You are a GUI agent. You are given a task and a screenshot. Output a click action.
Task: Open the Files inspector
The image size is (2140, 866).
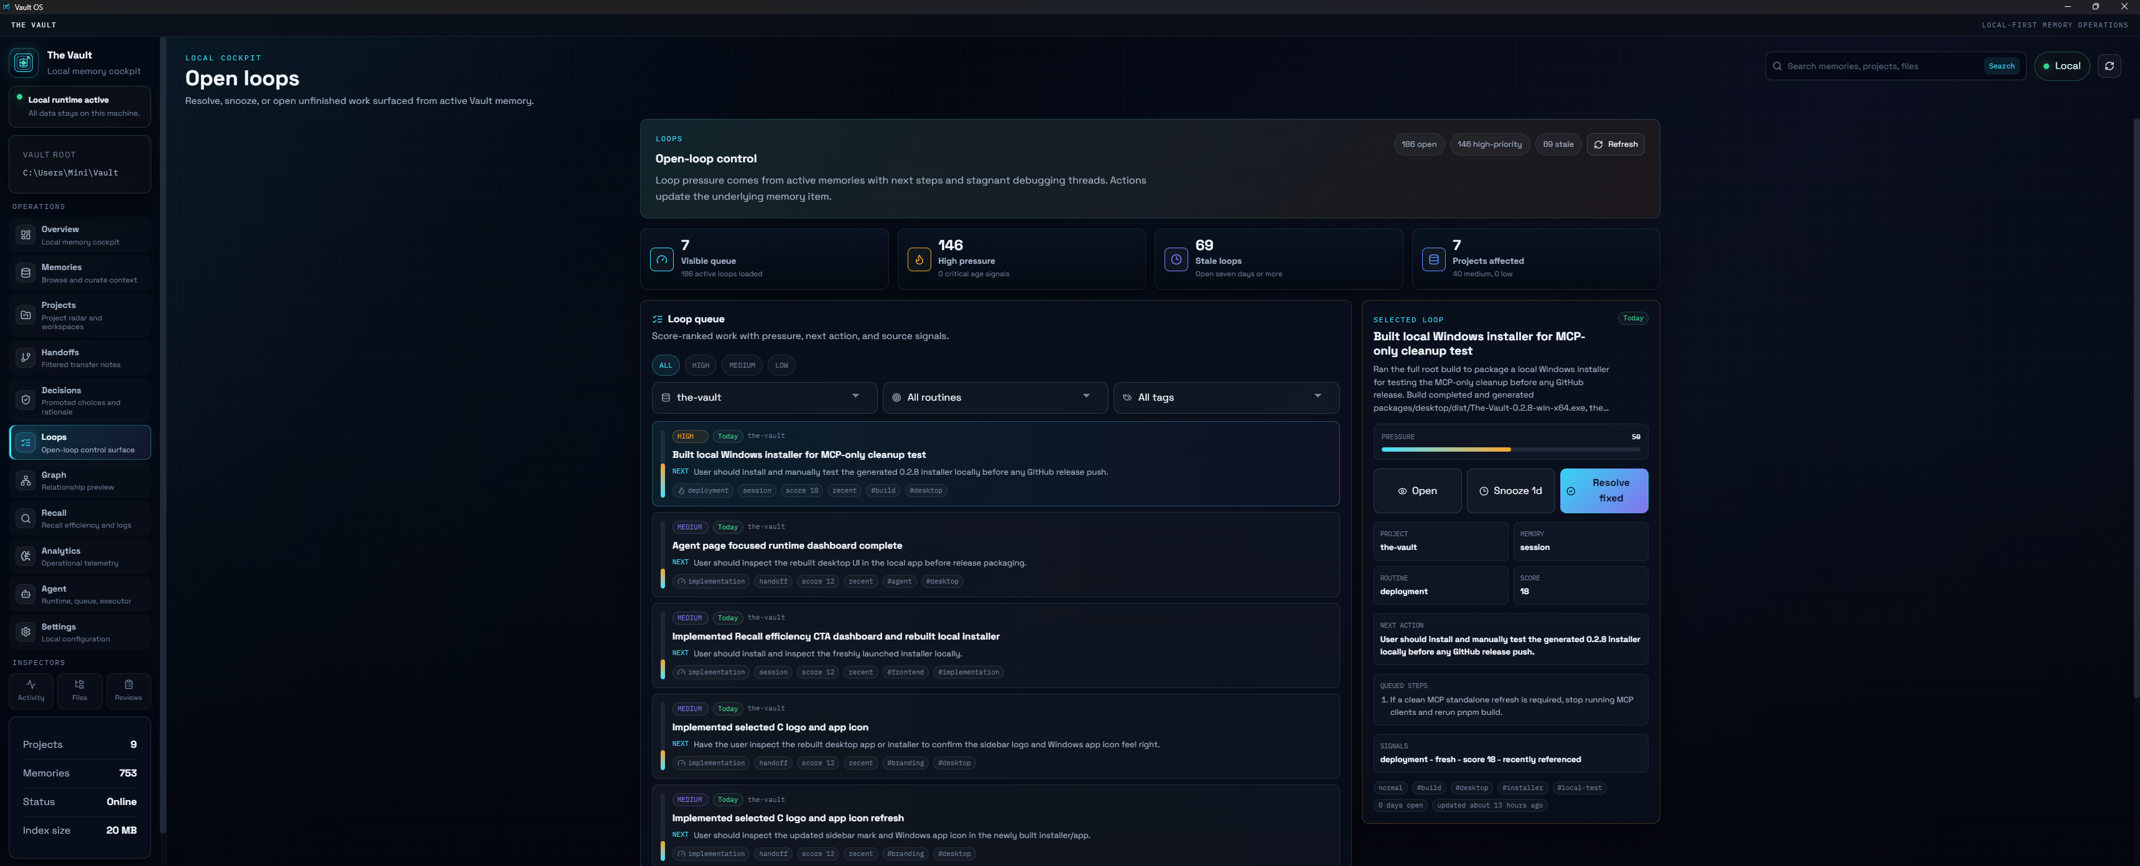(x=80, y=690)
